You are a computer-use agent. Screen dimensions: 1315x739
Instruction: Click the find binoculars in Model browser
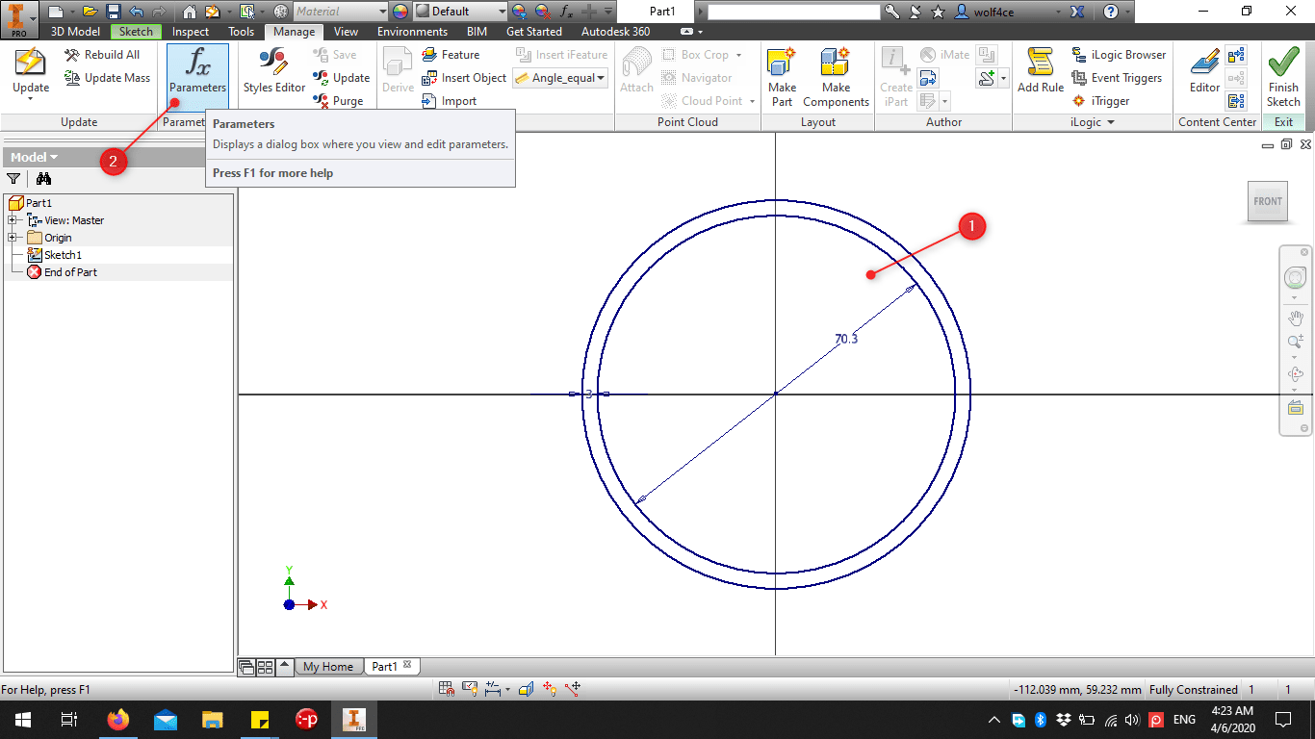click(43, 178)
